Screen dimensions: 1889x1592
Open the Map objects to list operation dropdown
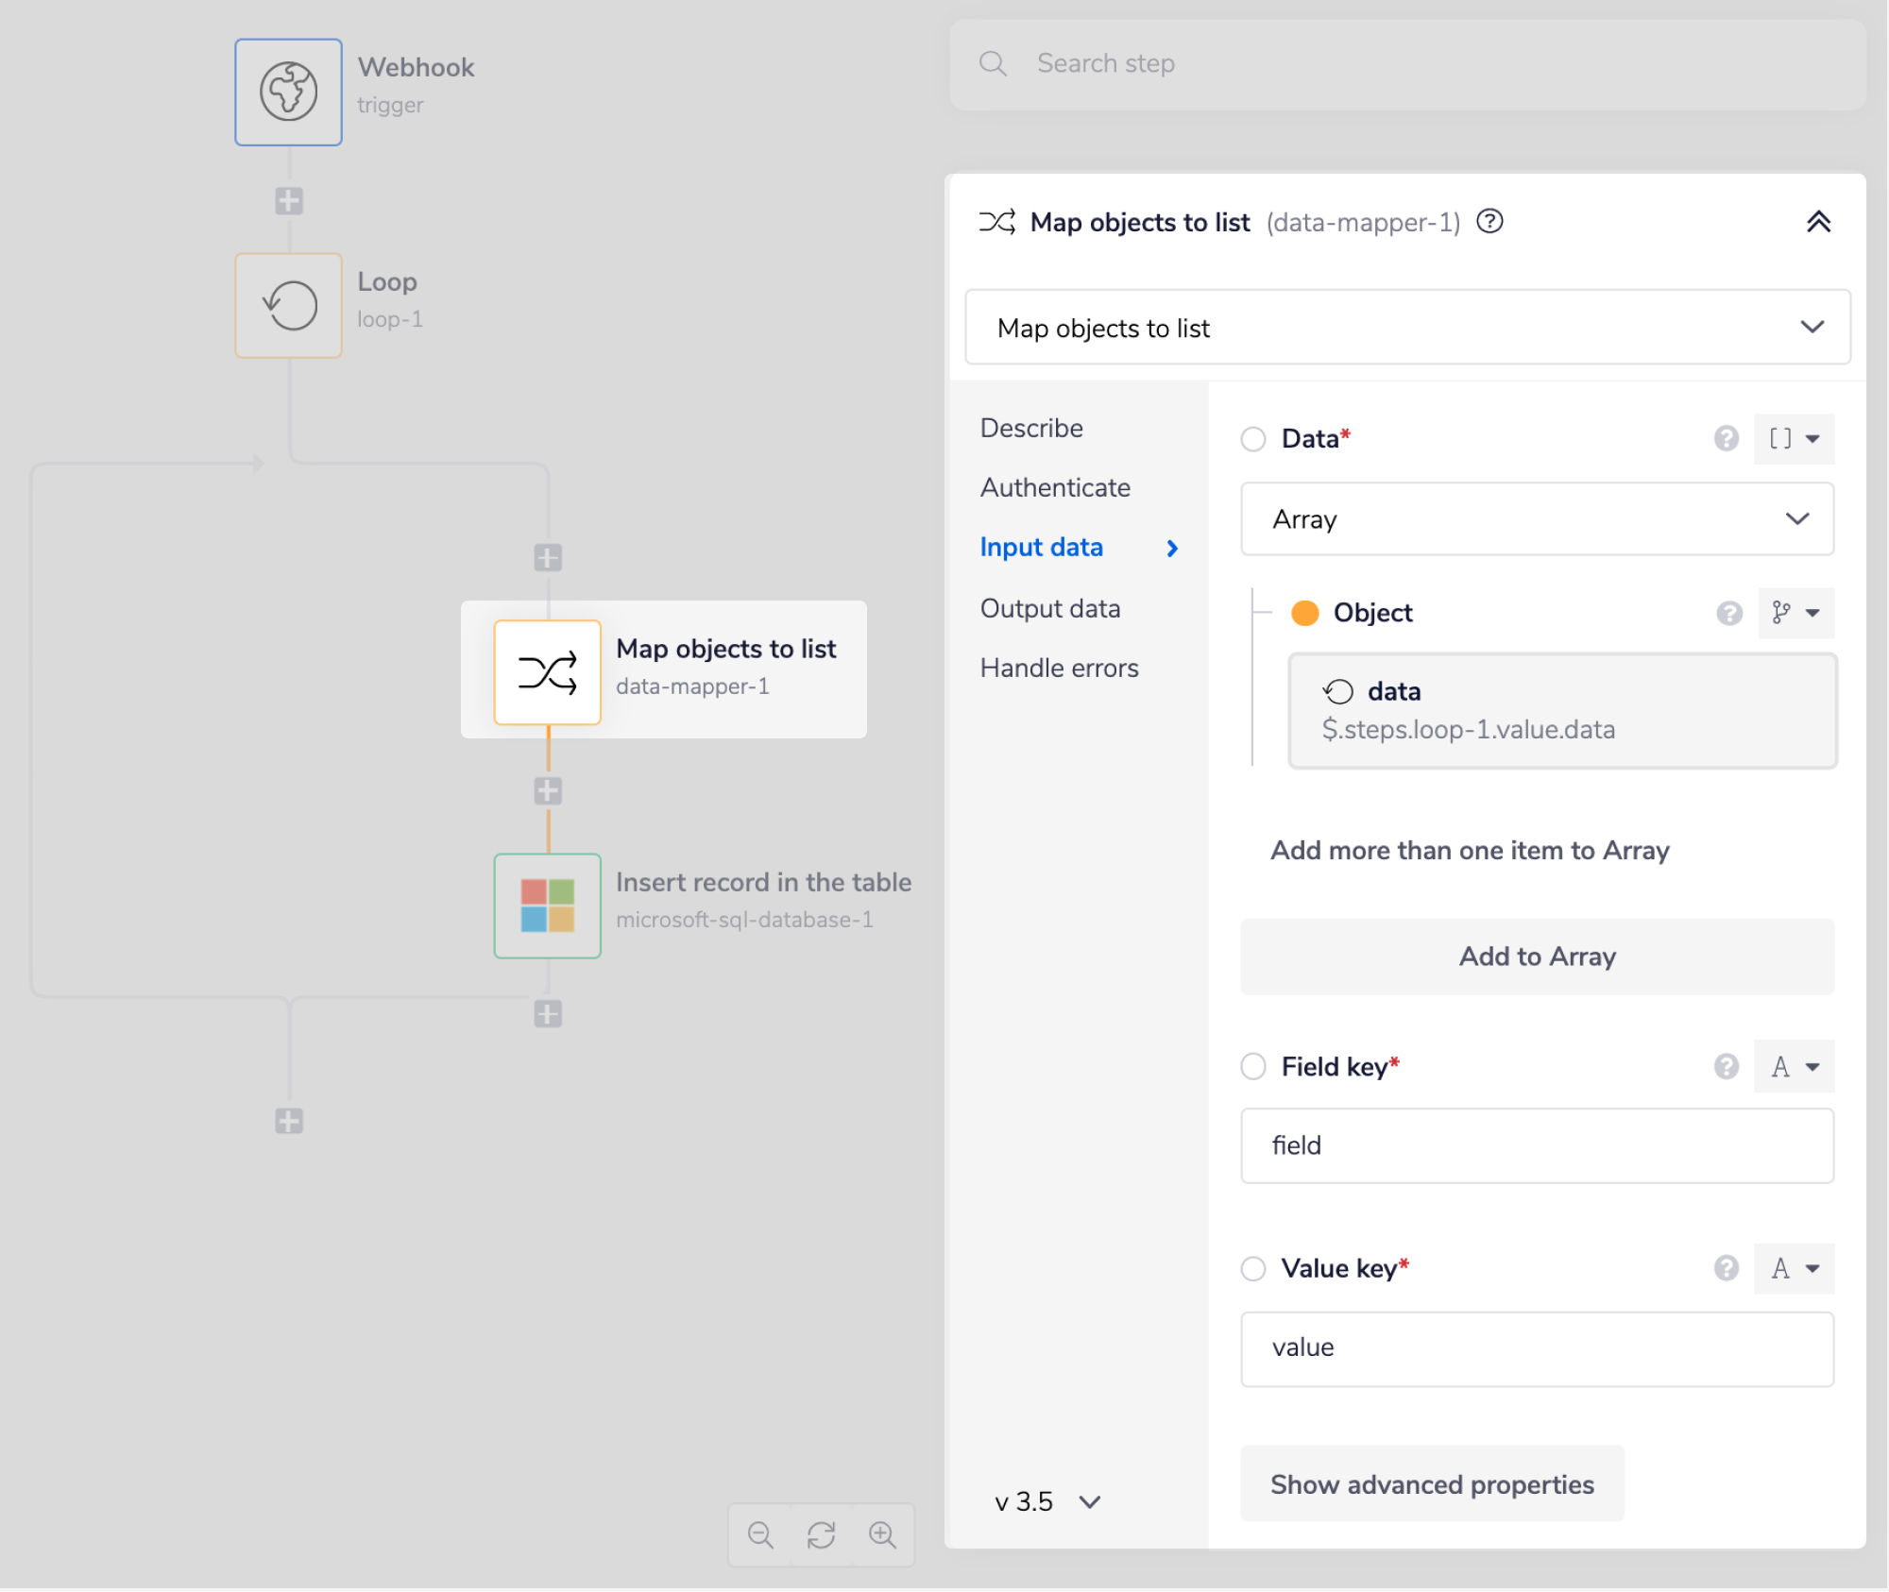click(1406, 328)
